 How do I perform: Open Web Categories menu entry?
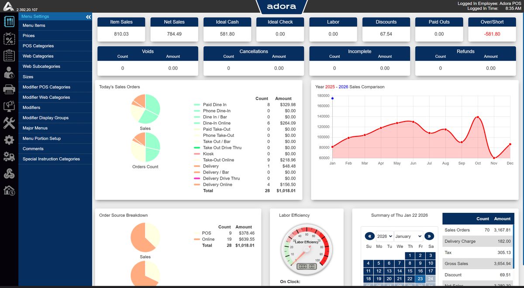[x=55, y=56]
